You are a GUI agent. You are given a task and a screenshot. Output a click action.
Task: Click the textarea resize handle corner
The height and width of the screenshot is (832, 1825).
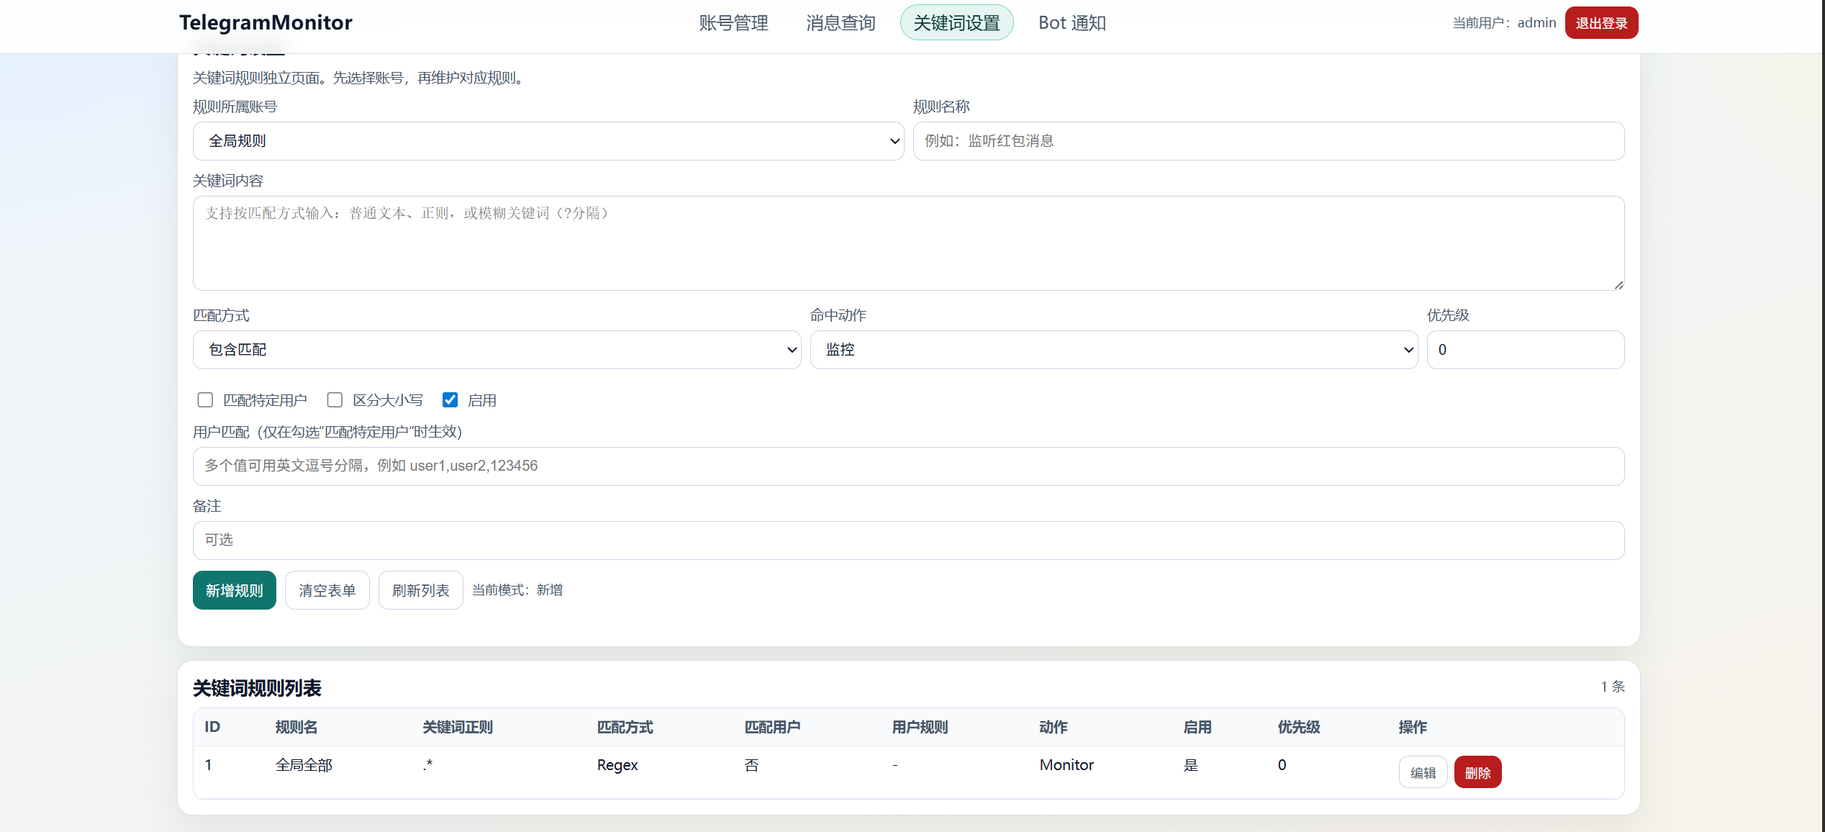[x=1618, y=284]
